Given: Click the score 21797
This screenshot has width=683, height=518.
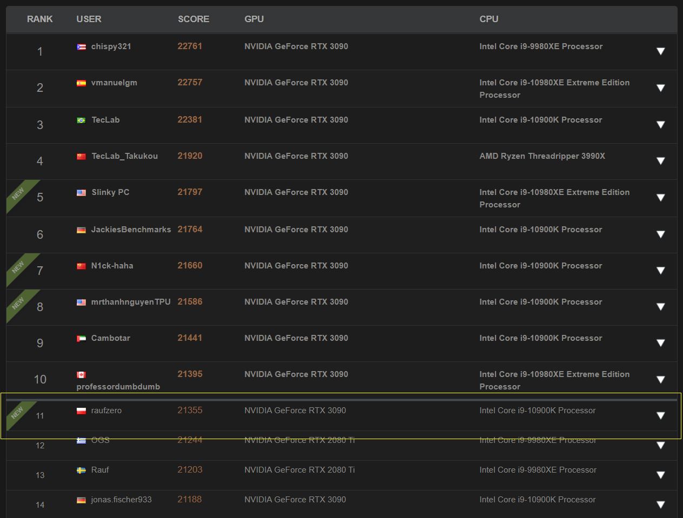Looking at the screenshot, I should [190, 192].
